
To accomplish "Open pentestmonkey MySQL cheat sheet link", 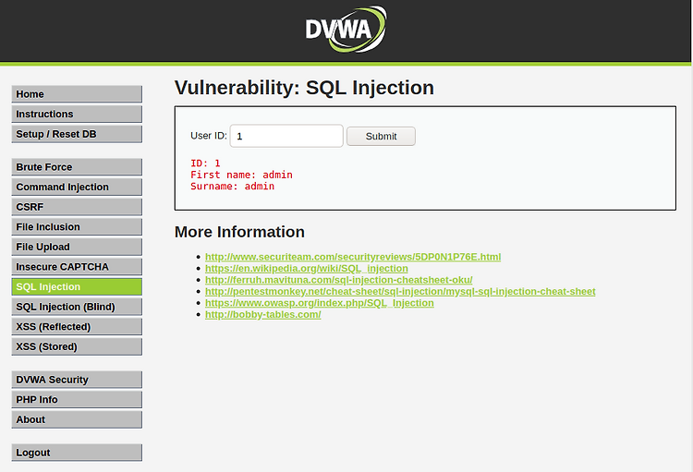I will (x=400, y=291).
